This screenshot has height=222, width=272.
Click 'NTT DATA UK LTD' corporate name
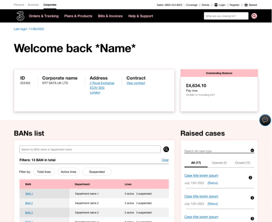pos(55,83)
